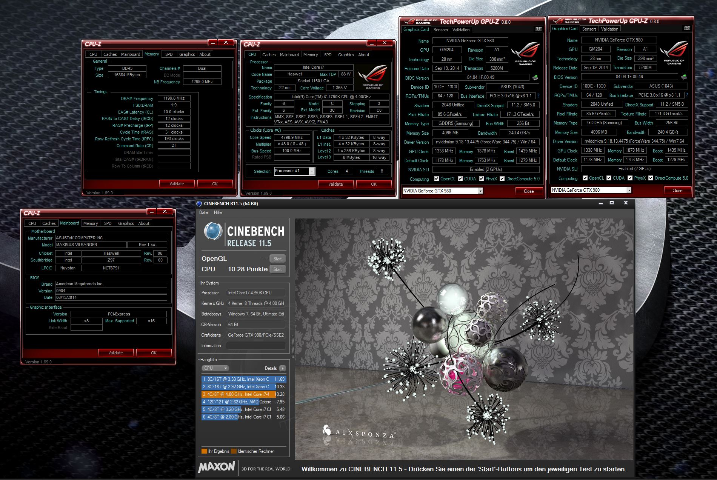Click the Cinebench Release 11.5 logo
The image size is (717, 480).
[x=244, y=234]
